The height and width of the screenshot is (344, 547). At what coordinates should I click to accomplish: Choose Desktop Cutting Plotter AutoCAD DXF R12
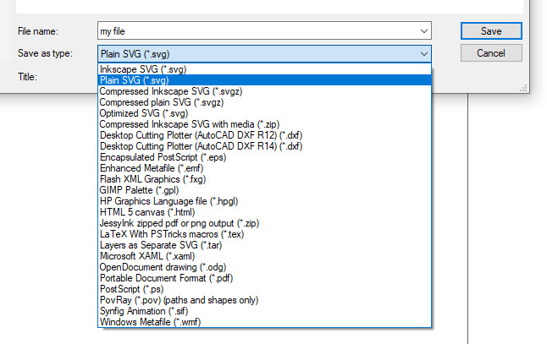264,135
